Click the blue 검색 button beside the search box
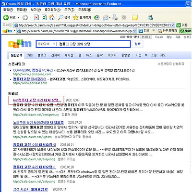This screenshot has width=192, height=194. click(x=137, y=44)
